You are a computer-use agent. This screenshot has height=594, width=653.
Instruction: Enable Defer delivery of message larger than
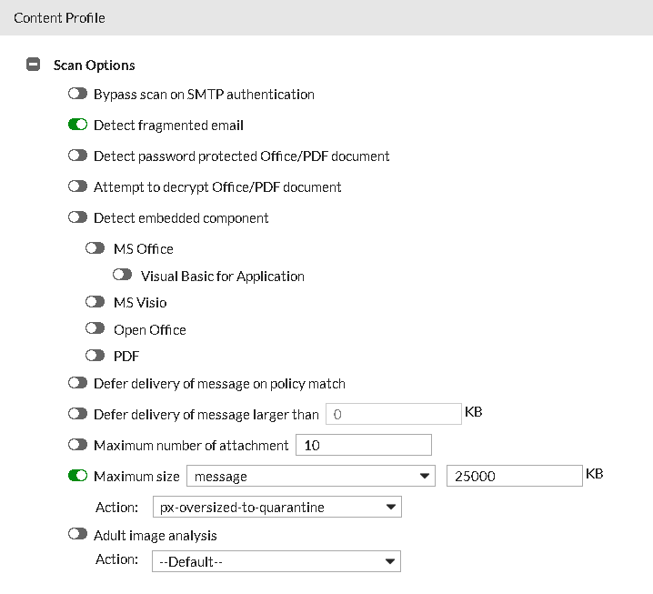(77, 415)
